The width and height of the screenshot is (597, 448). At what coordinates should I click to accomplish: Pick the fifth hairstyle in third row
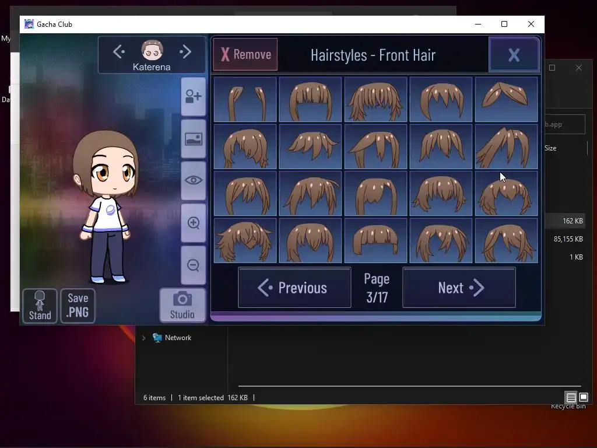click(507, 194)
